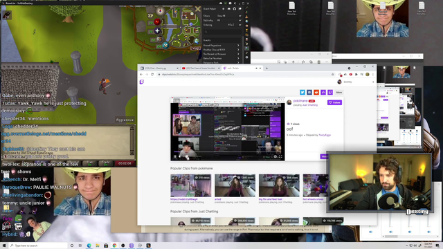Image resolution: width=443 pixels, height=249 pixels.
Task: Select the Quest Helper icon in RuneLite sidebar
Action: click(x=246, y=48)
